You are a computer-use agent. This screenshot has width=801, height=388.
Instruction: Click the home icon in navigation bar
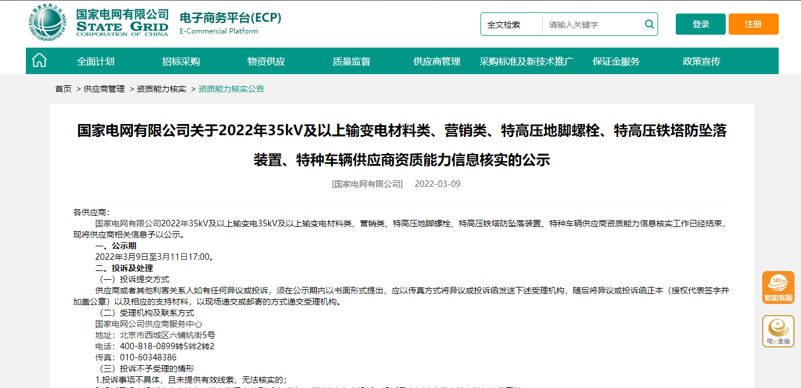pos(39,61)
